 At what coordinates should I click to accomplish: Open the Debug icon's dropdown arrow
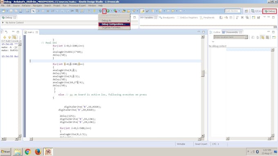click(x=104, y=11)
